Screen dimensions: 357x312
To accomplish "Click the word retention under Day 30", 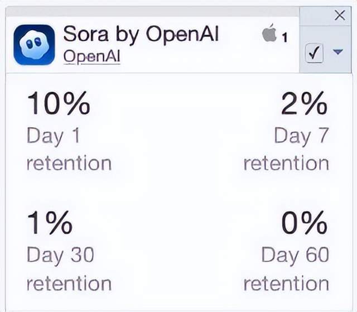I will click(x=69, y=284).
